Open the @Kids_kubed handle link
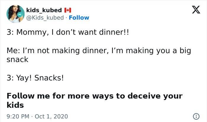 [45, 18]
